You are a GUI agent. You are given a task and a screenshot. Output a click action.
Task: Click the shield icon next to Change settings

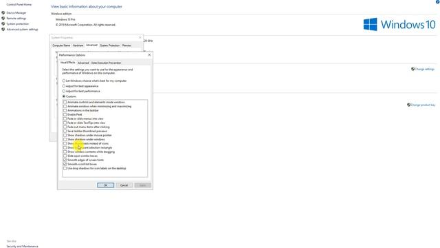[x=412, y=69]
